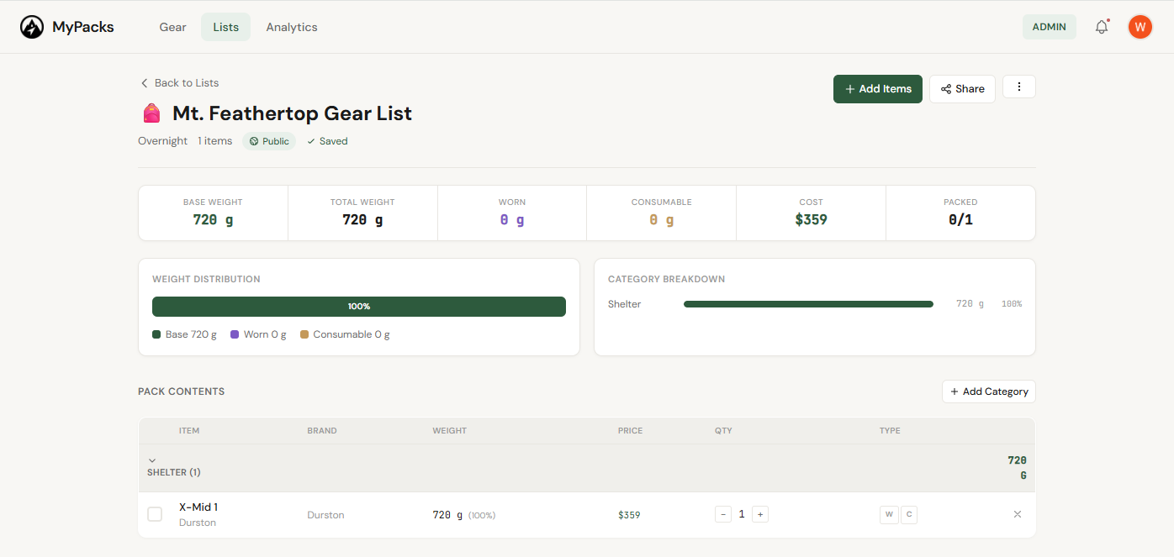Check the X-Mid 1 packed checkbox

tap(155, 514)
